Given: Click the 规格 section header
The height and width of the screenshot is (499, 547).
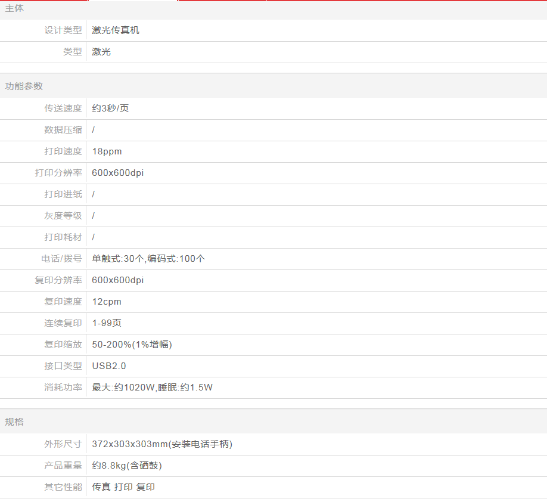Looking at the screenshot, I should [x=15, y=421].
